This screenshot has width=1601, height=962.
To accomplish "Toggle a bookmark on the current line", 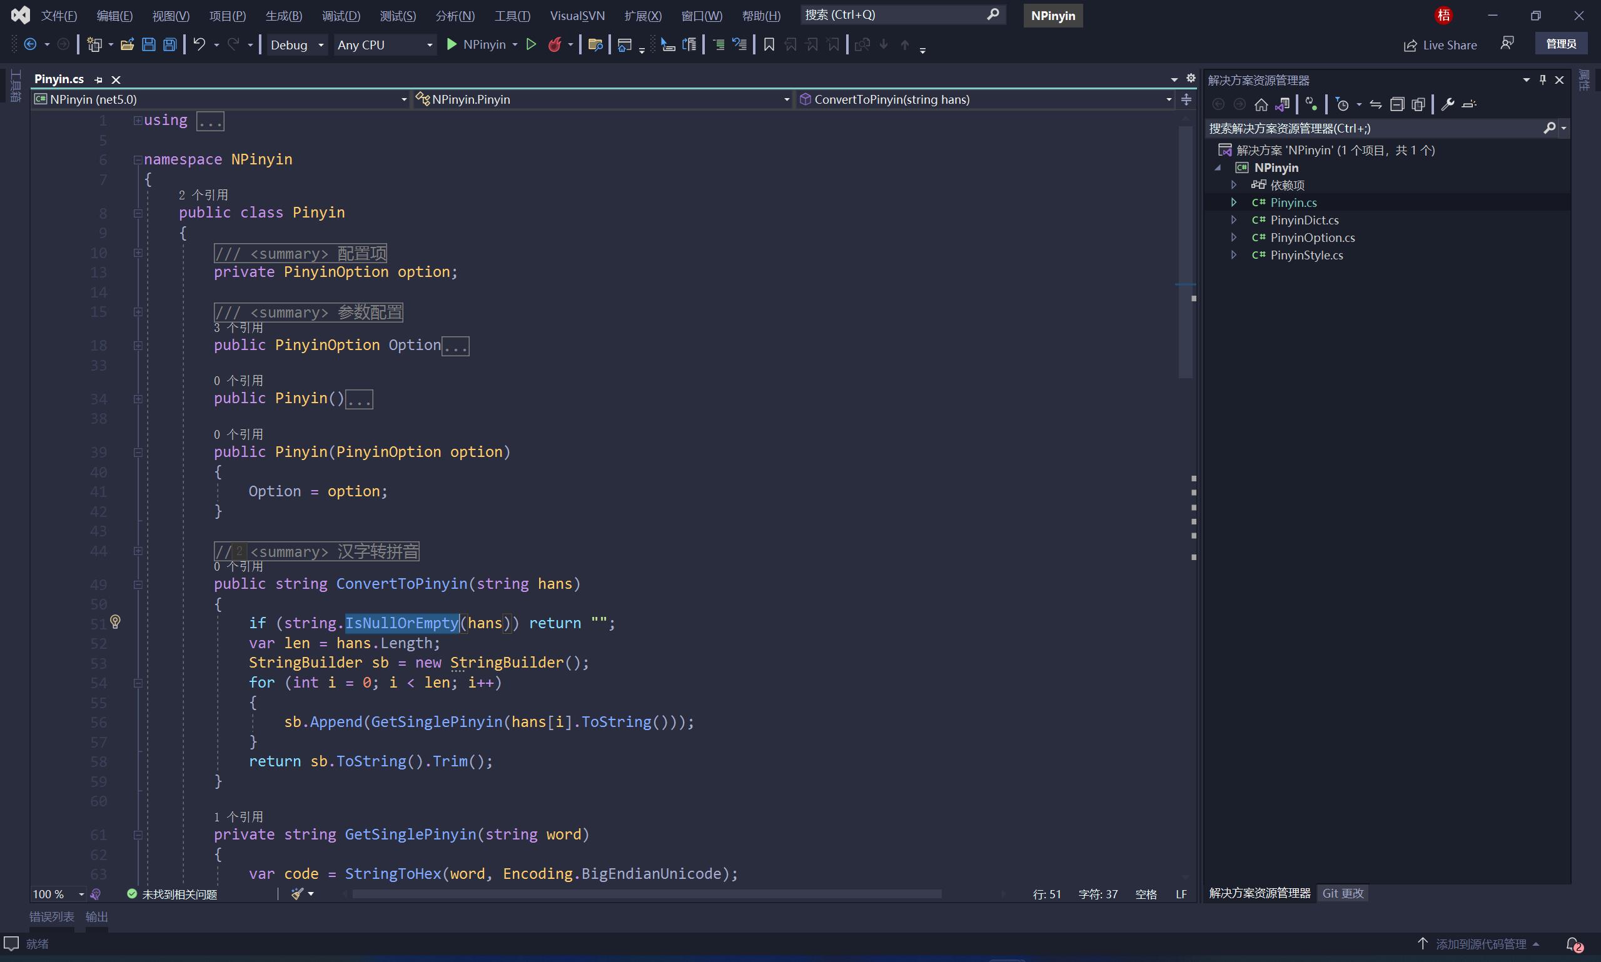I will pyautogui.click(x=768, y=44).
